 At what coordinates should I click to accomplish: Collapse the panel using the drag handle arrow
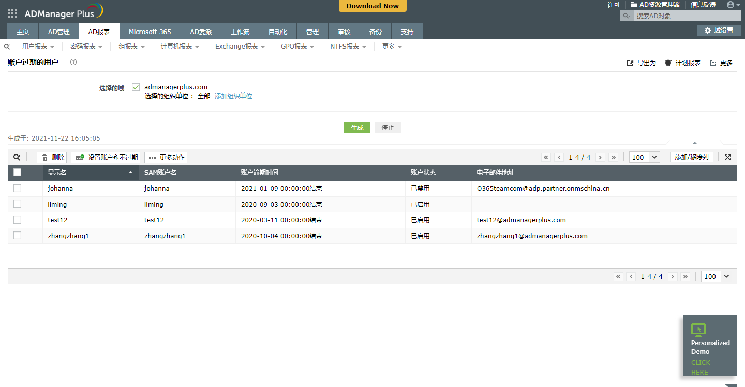coord(695,142)
